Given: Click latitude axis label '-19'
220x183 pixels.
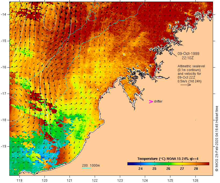Looking at the screenshot, I should [3, 146].
